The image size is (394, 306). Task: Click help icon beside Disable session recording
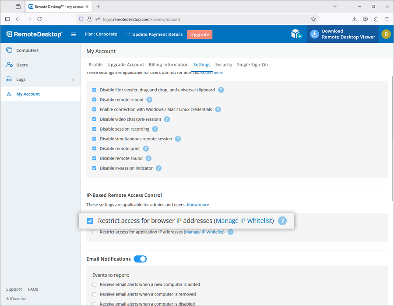(x=155, y=129)
